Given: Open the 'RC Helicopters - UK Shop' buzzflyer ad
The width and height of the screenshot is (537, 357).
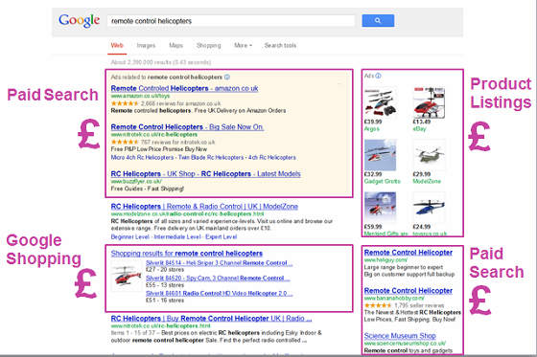Looking at the screenshot, I should (205, 173).
